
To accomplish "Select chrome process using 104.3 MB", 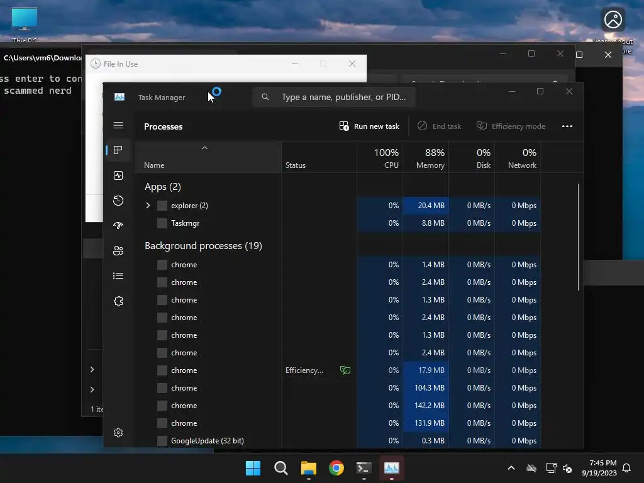I will coord(338,387).
